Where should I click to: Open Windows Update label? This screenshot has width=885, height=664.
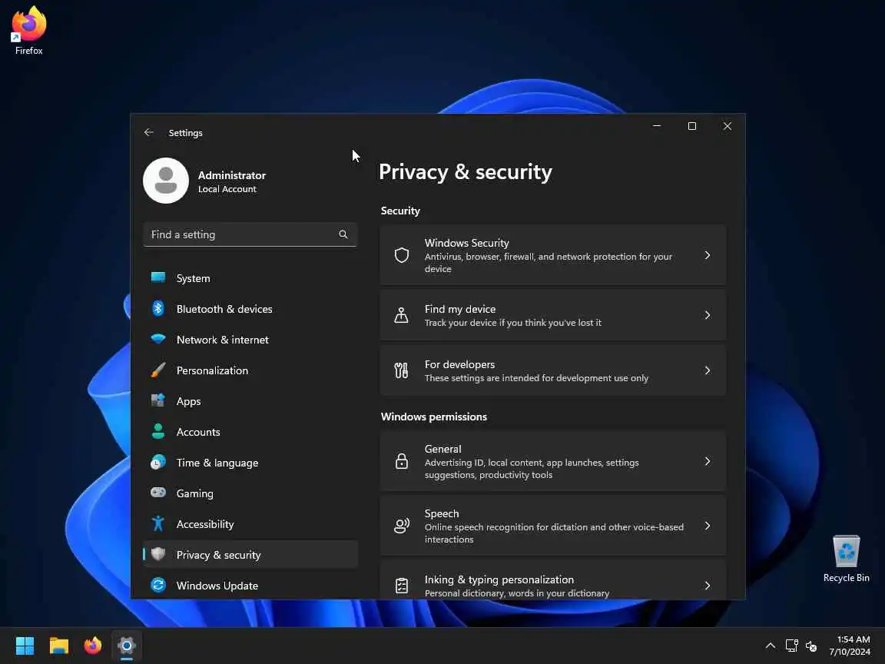coord(217,586)
